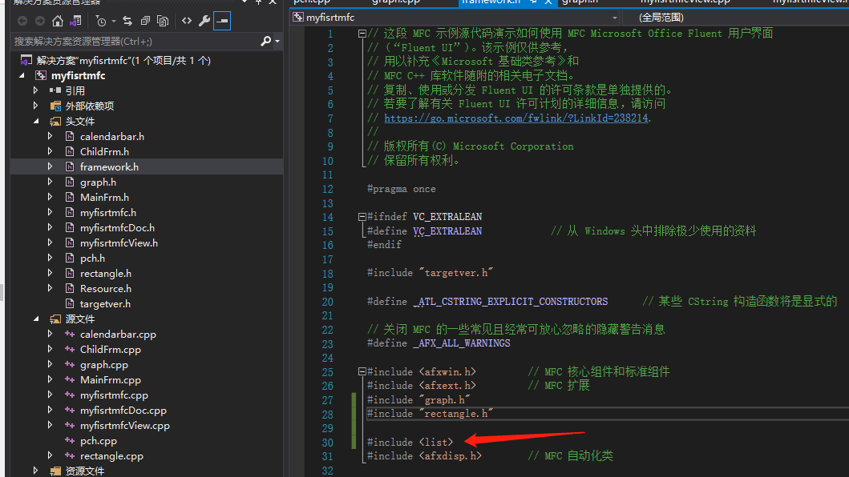This screenshot has width=849, height=477.
Task: Collapse the 头文件 folder
Action: click(x=36, y=121)
